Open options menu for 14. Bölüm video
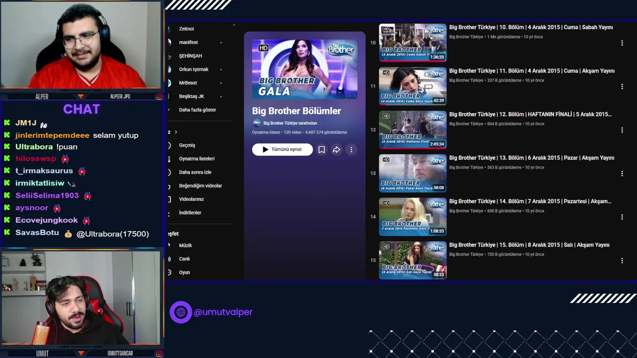This screenshot has width=637, height=358. [x=622, y=217]
